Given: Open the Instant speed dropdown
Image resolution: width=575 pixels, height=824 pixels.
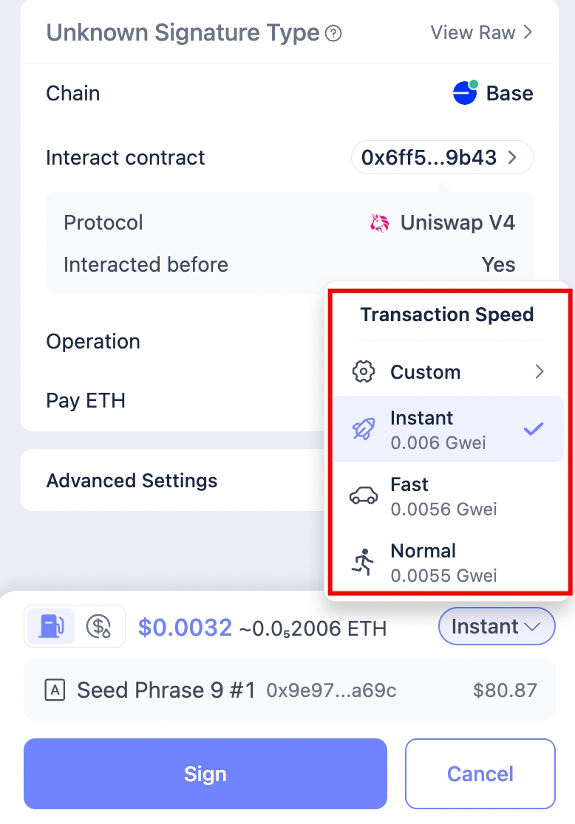Looking at the screenshot, I should [x=496, y=626].
